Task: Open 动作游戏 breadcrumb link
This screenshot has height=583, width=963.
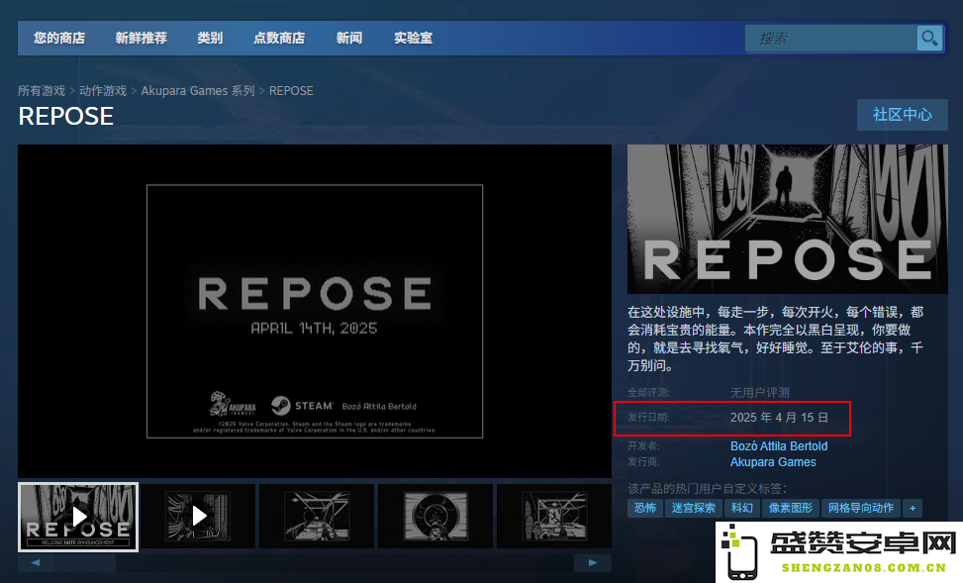Action: 103,91
